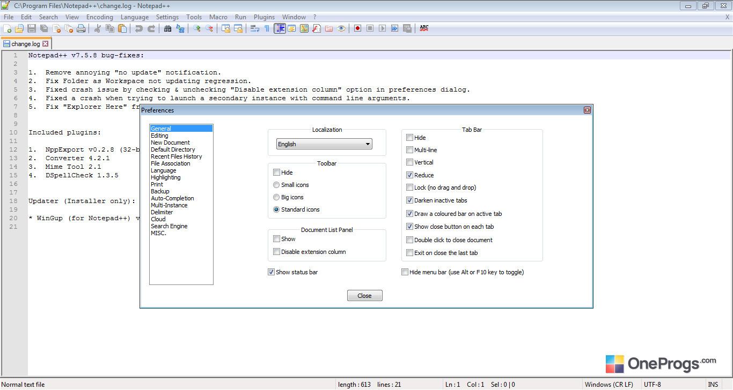Open Find with the binoculars icon
The height and width of the screenshot is (390, 733).
tap(168, 28)
